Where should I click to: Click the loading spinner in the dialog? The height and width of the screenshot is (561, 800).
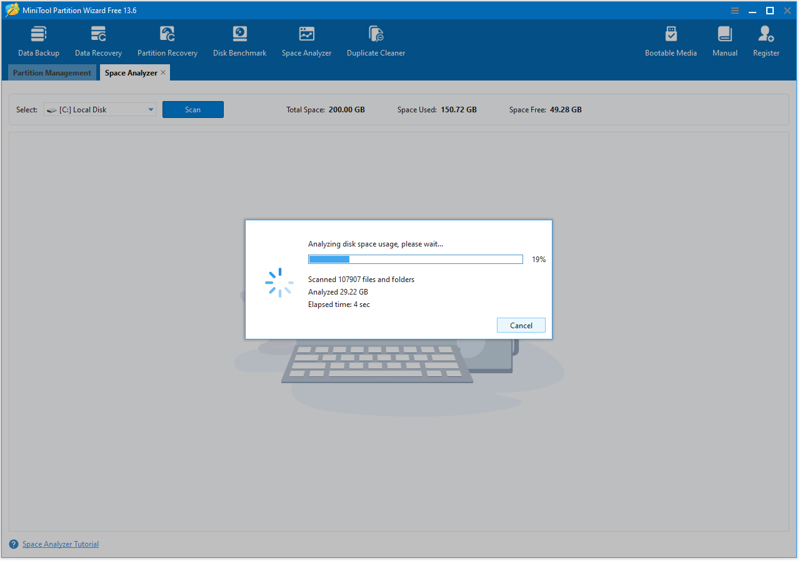coord(279,282)
